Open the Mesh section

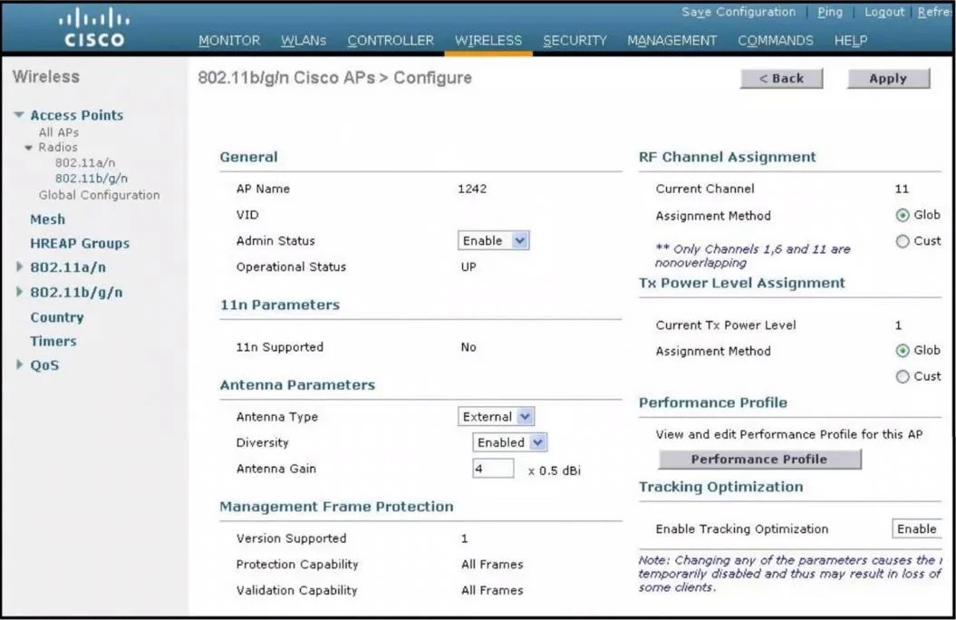click(47, 218)
